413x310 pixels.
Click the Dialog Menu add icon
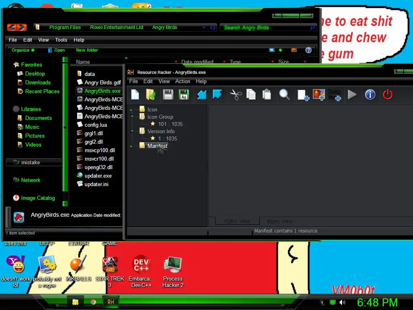pyautogui.click(x=334, y=94)
